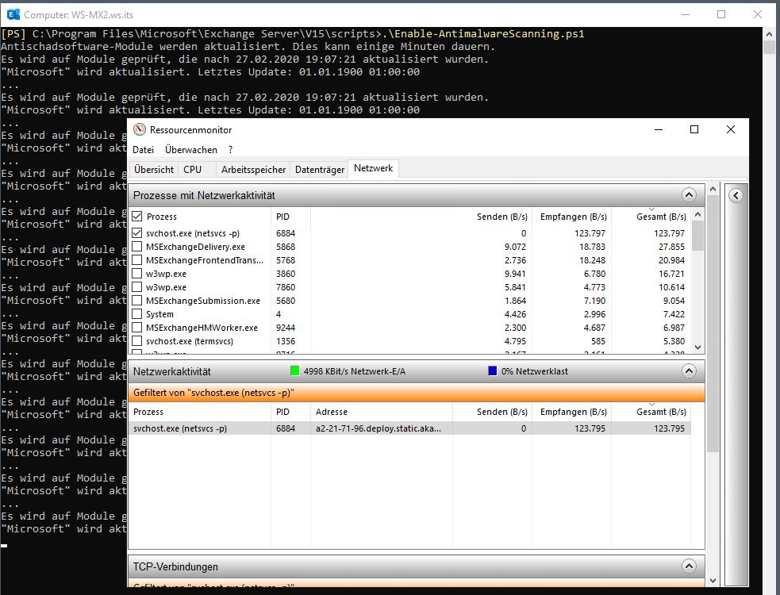780x595 pixels.
Task: Sort network activity by Adresse header
Action: click(381, 412)
